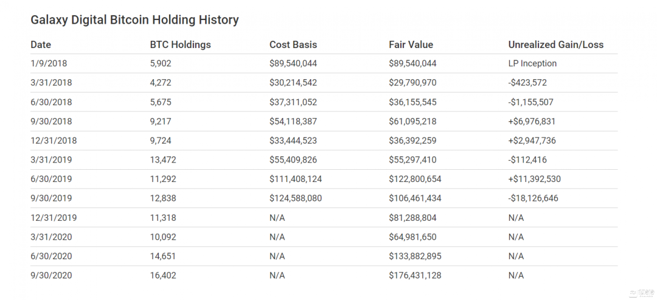Select the Cost Basis column header
This screenshot has width=657, height=300.
click(x=293, y=44)
